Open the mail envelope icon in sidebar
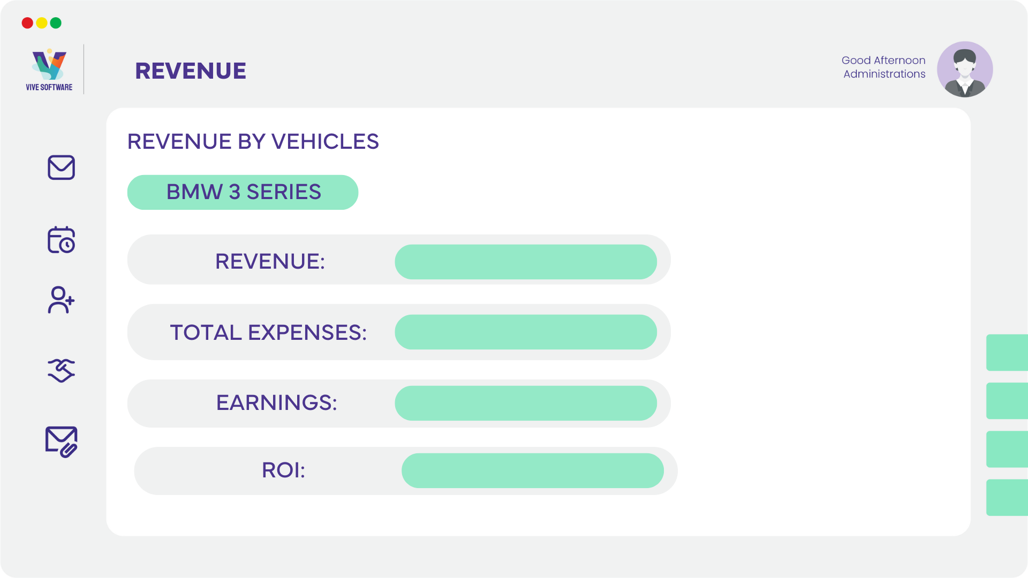 [61, 168]
